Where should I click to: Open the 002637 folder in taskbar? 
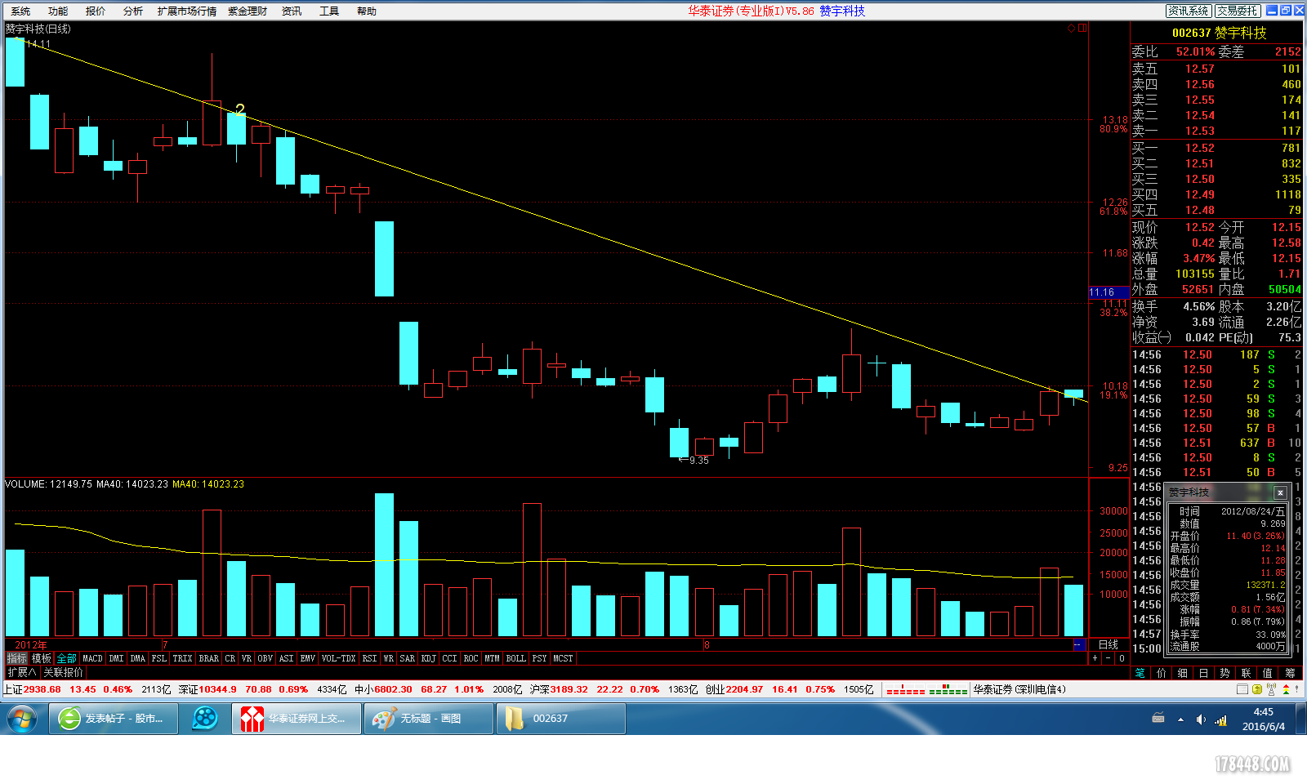tap(560, 719)
